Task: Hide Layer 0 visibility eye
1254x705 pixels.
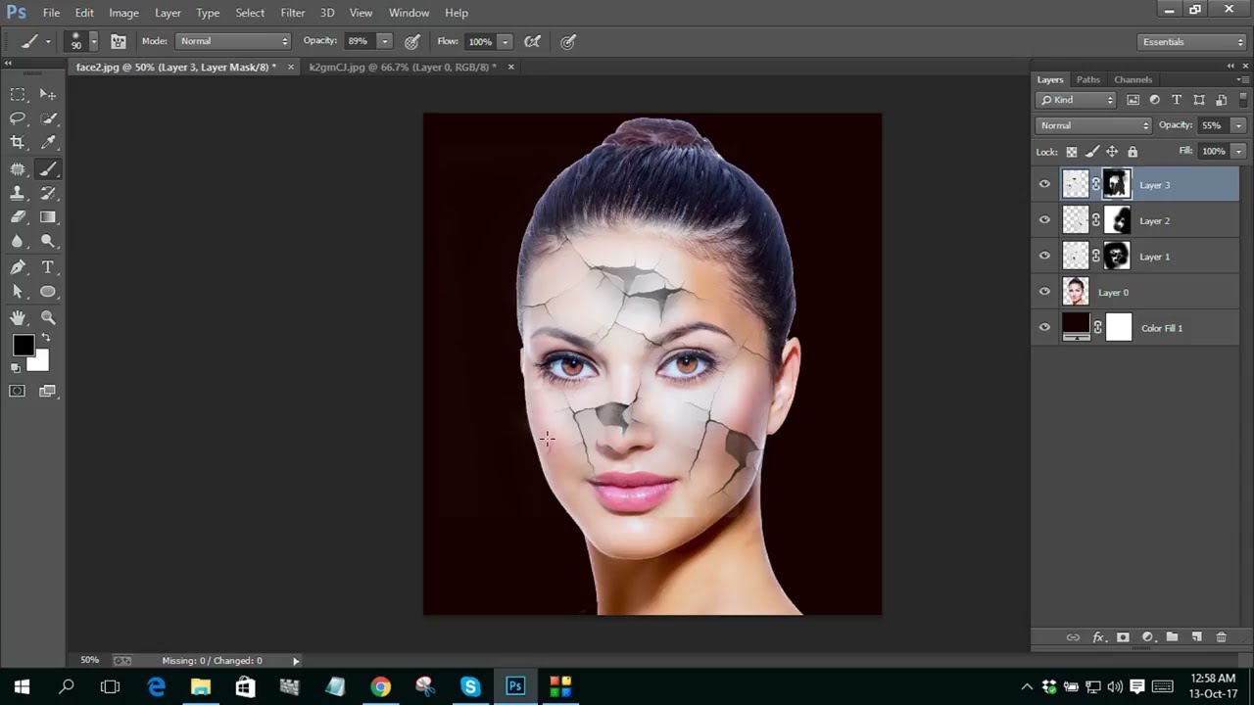Action: (x=1044, y=292)
